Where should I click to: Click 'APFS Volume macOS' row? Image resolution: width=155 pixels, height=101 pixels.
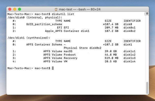click(58, 51)
